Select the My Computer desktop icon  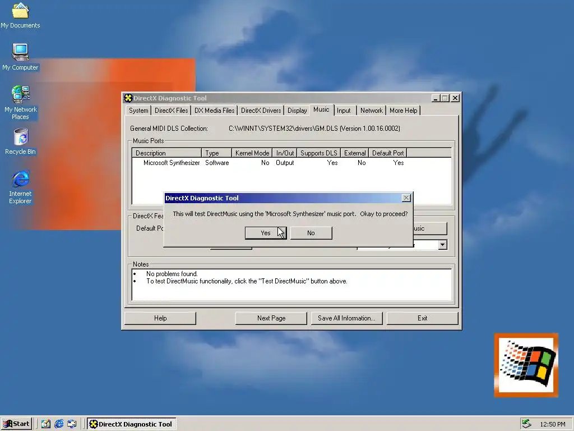tap(21, 57)
